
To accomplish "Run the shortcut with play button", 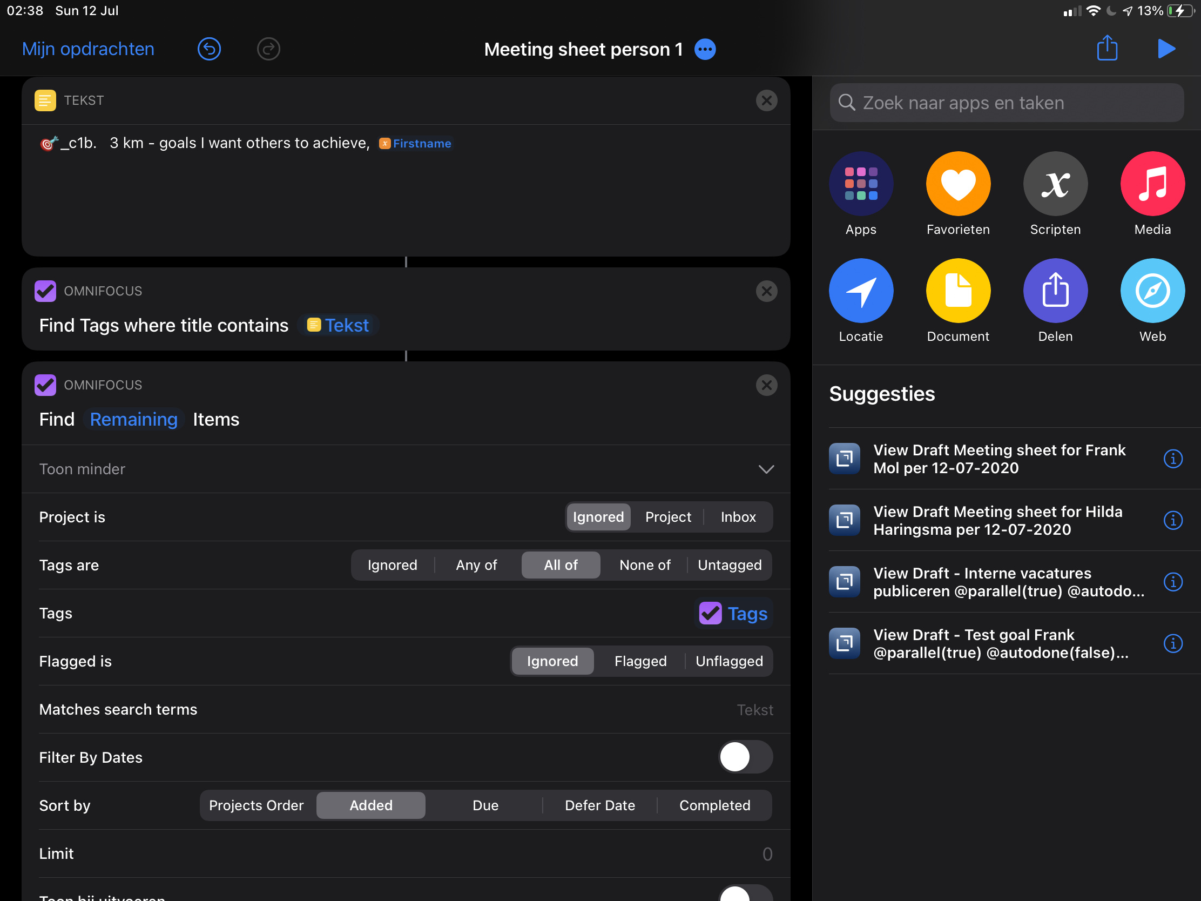I will click(x=1166, y=48).
